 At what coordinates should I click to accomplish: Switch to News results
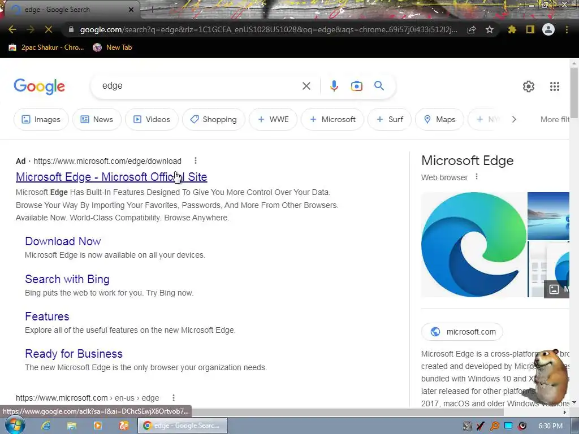[x=97, y=119]
